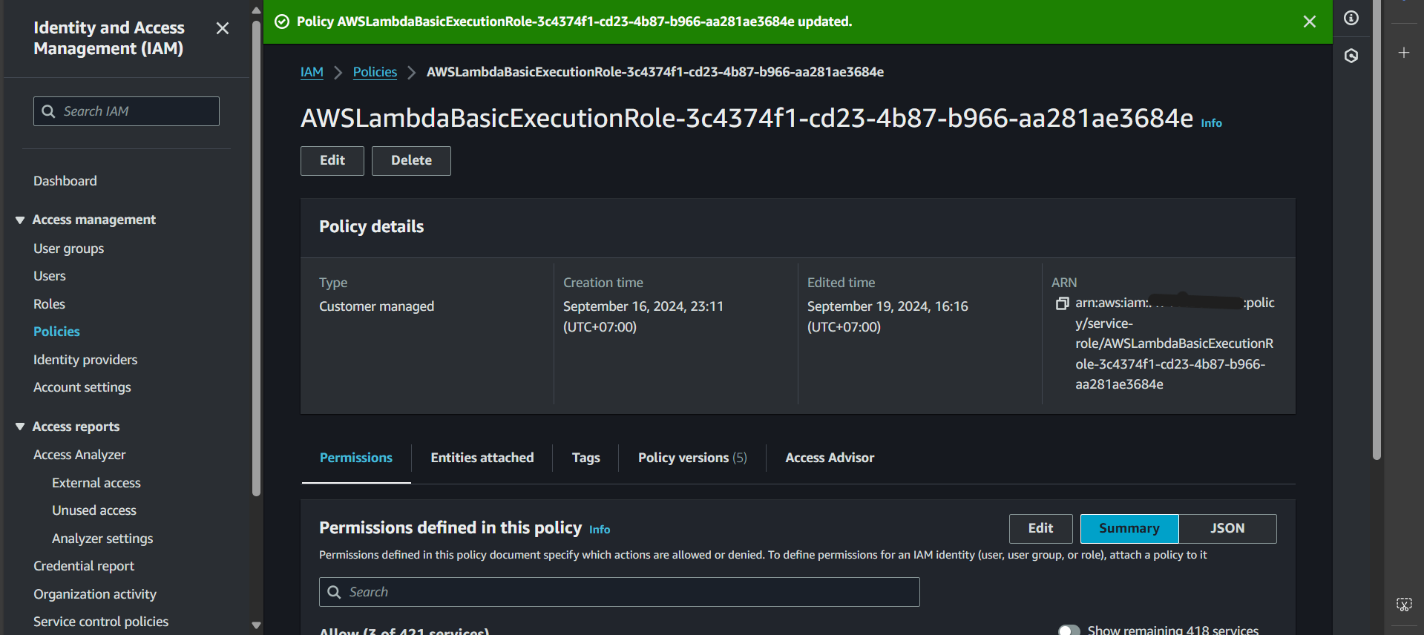Click sidebar scrollbar up arrow
1424x635 pixels.
coord(256,10)
